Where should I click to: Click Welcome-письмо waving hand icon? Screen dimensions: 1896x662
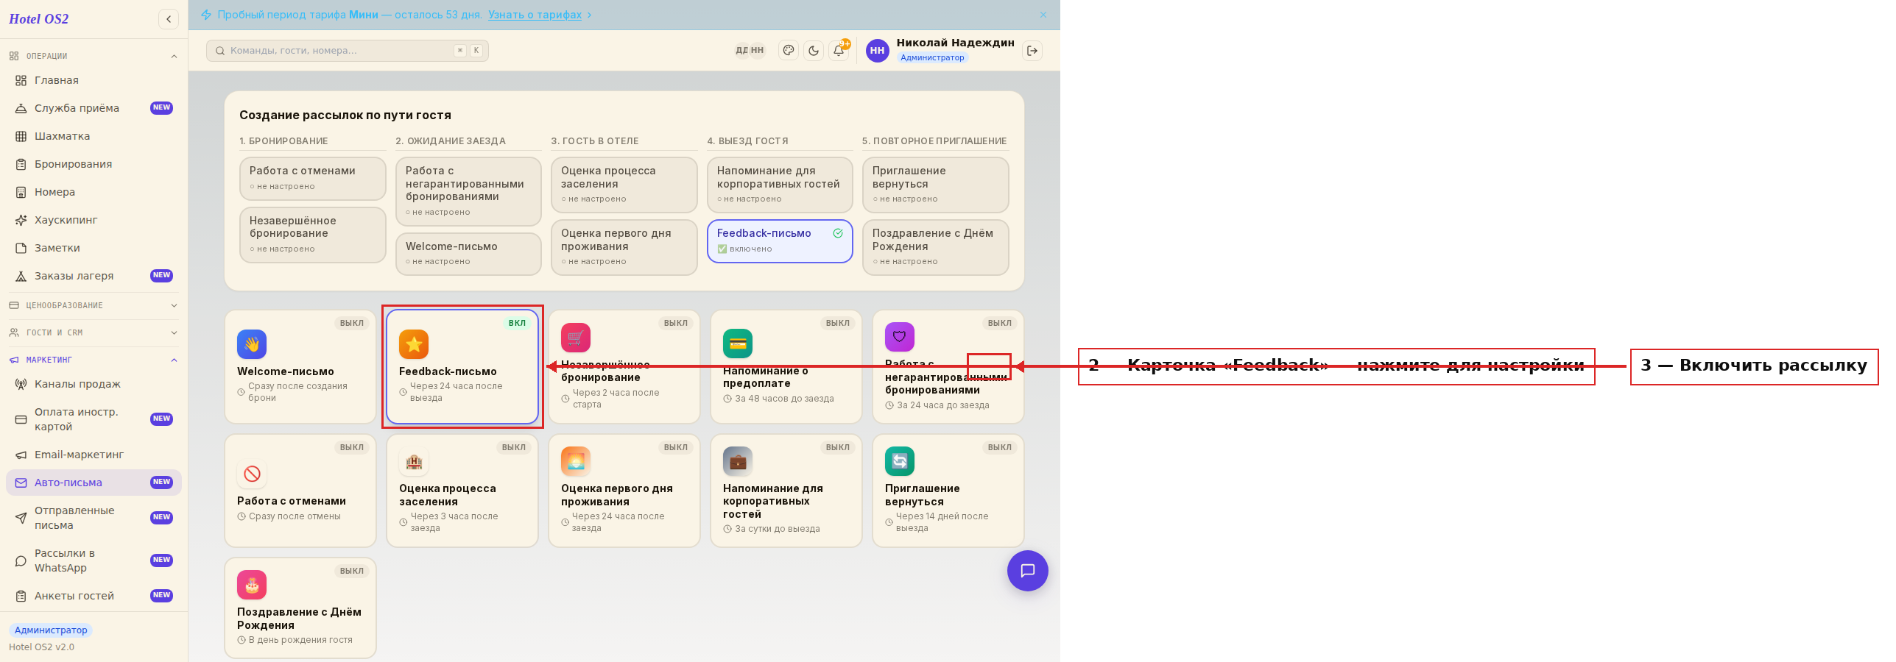252,344
